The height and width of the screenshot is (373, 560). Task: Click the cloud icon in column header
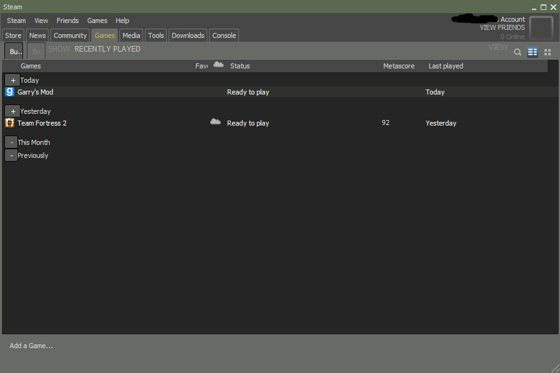(218, 65)
